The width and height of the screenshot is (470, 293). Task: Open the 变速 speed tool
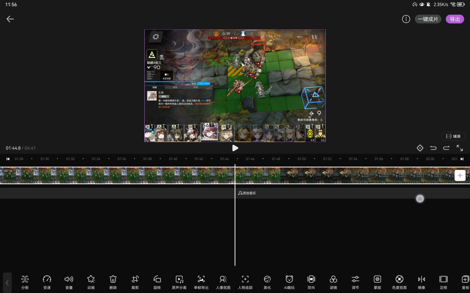(47, 283)
